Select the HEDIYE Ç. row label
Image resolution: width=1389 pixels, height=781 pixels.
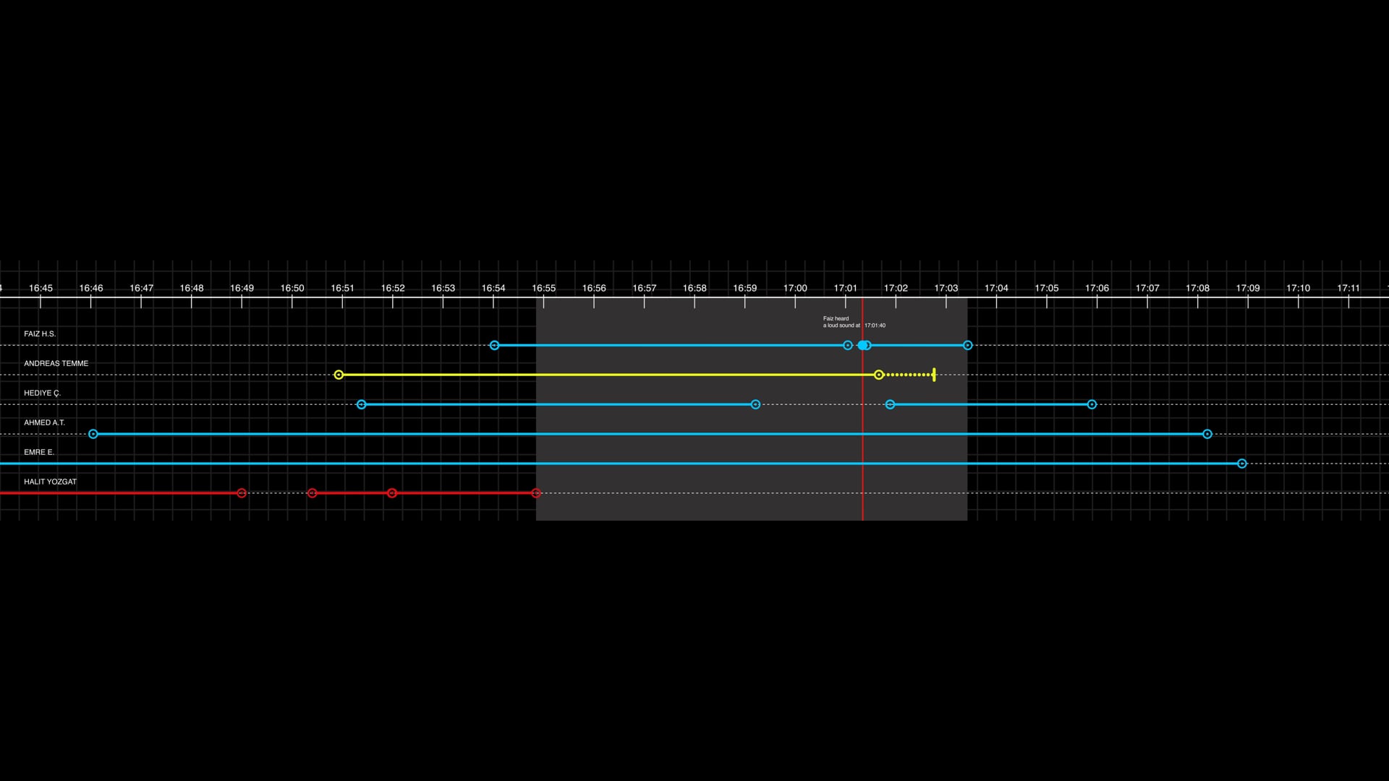[42, 393]
